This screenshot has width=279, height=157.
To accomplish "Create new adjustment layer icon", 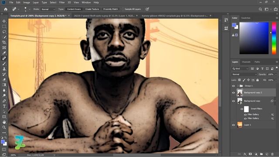I will click(256, 154).
